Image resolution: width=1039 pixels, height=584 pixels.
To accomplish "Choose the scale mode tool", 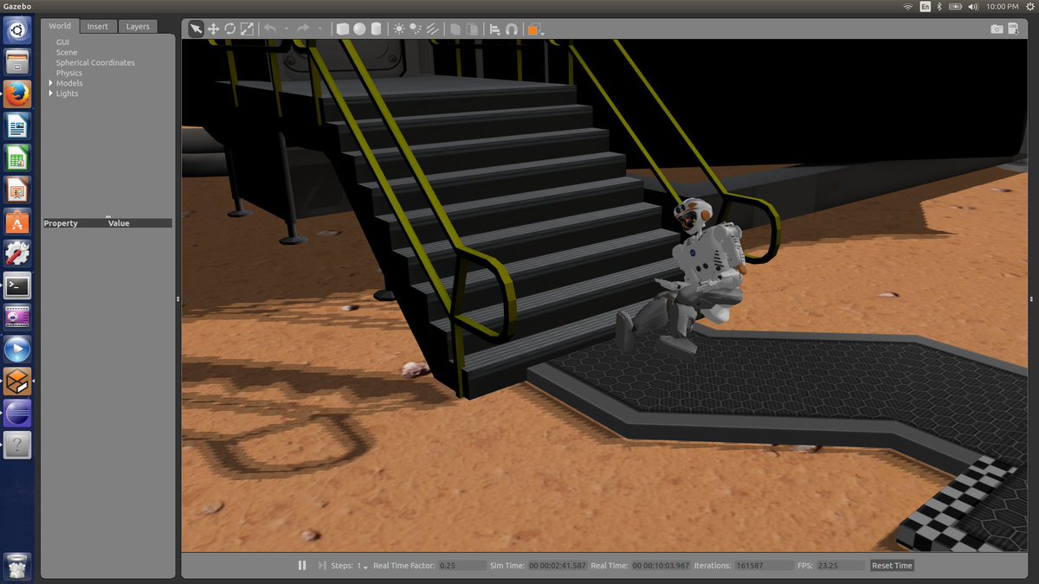I will coord(245,28).
